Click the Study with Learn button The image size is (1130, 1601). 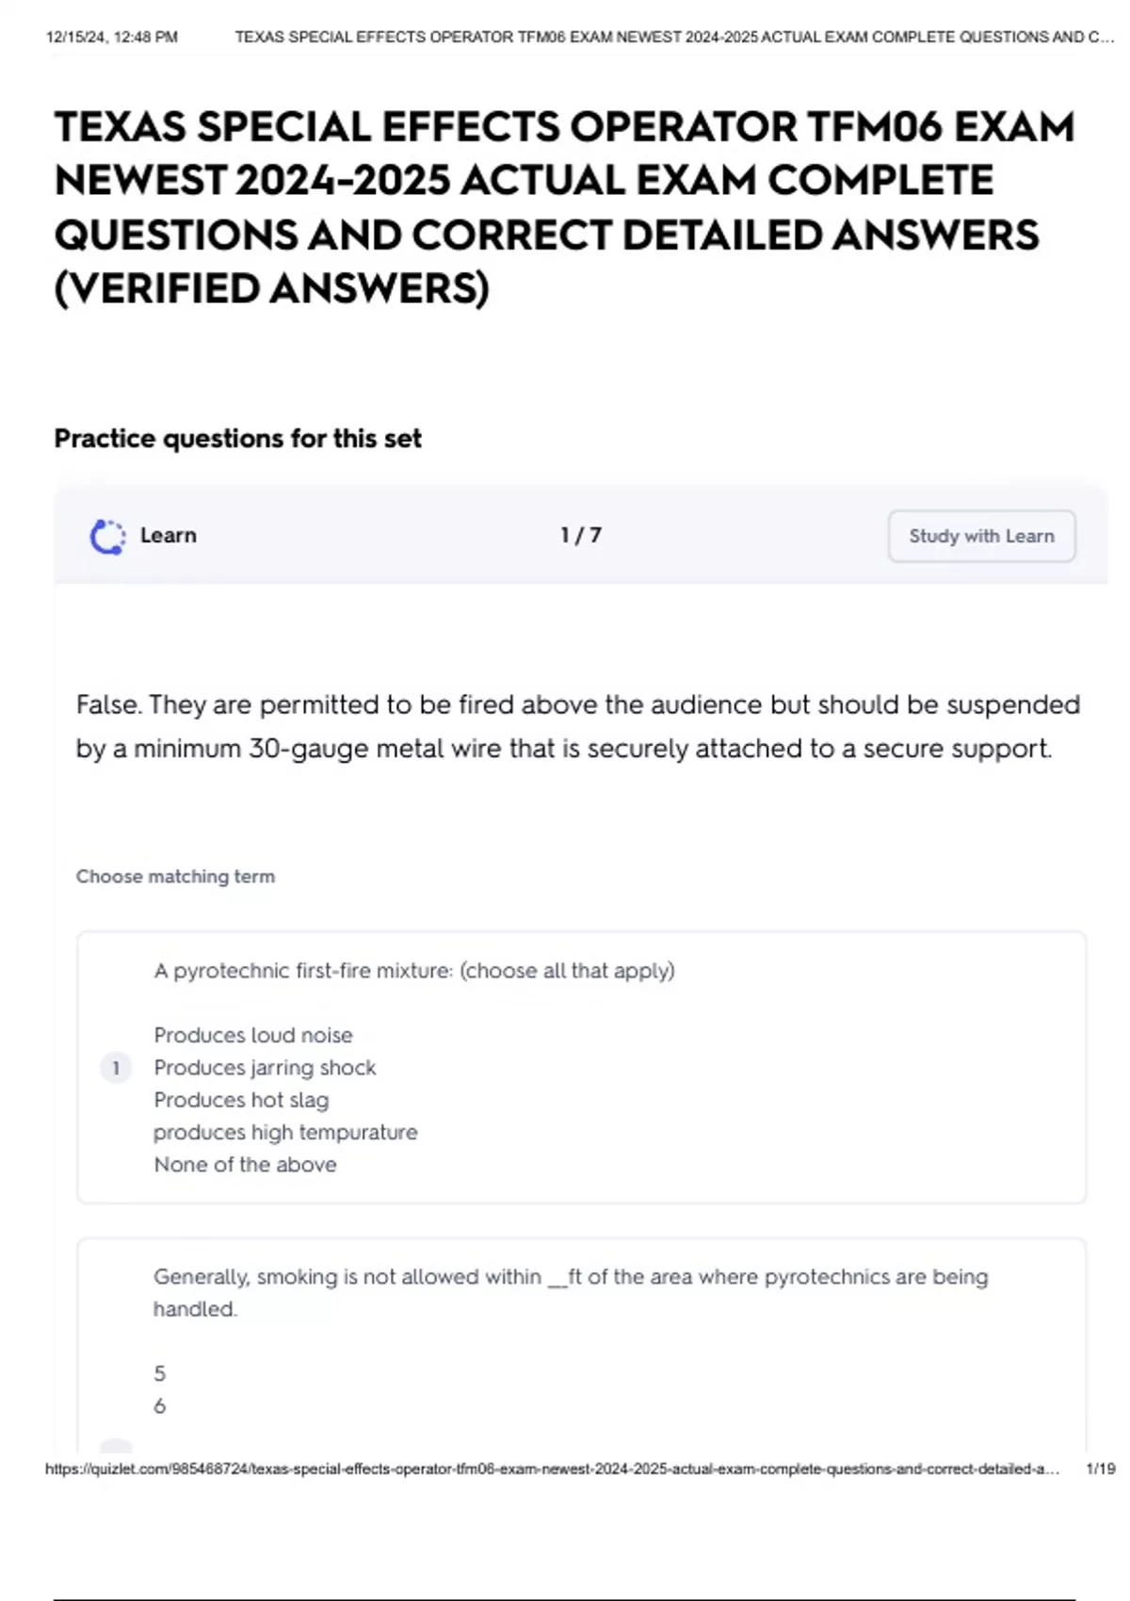click(x=981, y=536)
